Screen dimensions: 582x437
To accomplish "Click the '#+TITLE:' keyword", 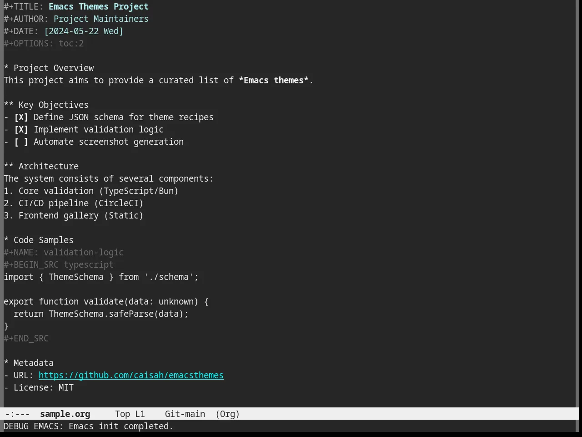I will tap(24, 7).
